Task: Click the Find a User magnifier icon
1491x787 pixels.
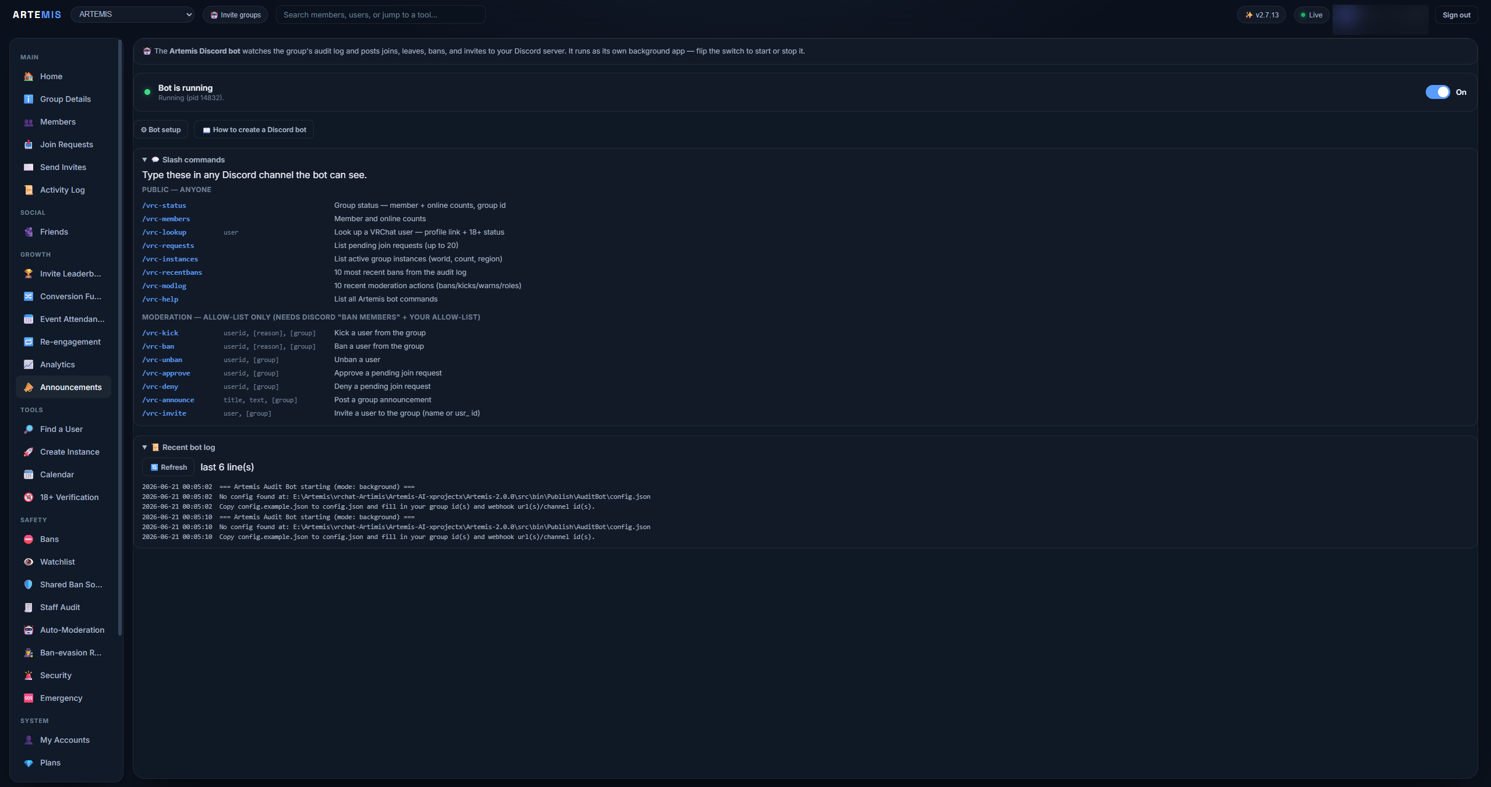Action: click(29, 429)
